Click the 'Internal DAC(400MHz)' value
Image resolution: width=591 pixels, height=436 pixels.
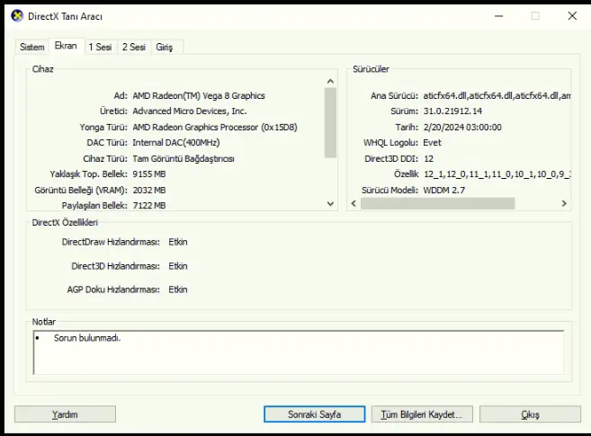176,143
